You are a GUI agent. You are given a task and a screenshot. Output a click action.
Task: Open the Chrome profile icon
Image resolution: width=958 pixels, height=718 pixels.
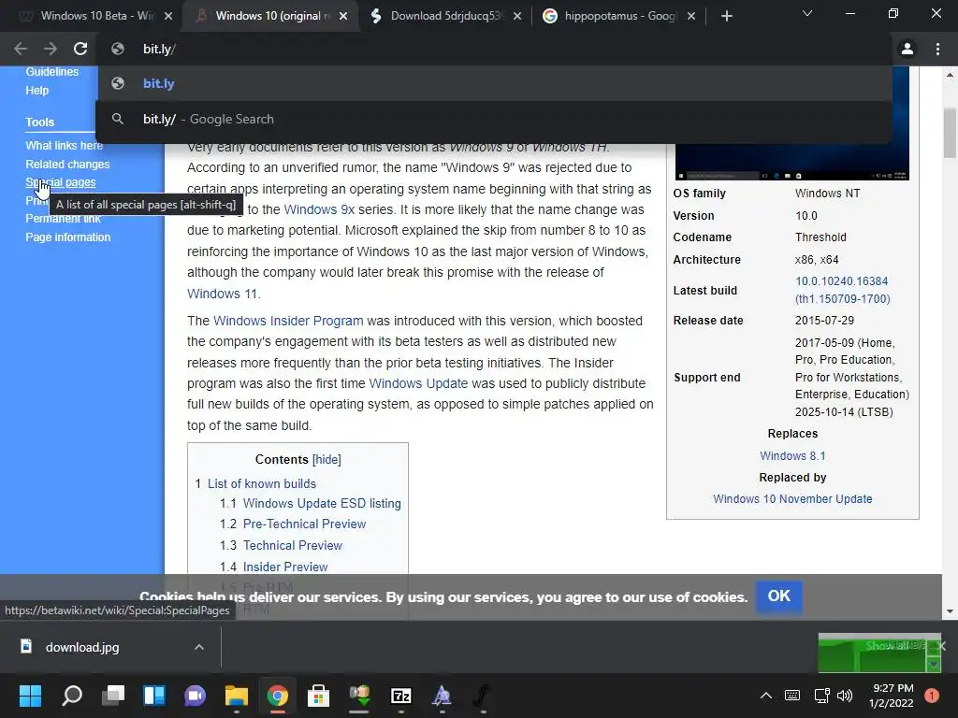click(x=907, y=49)
